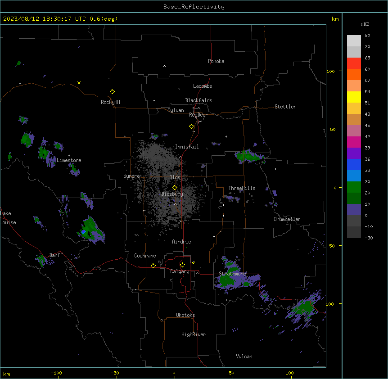
Task: Pick the red 60-65 dBZ legend swatch
Action: (354, 63)
